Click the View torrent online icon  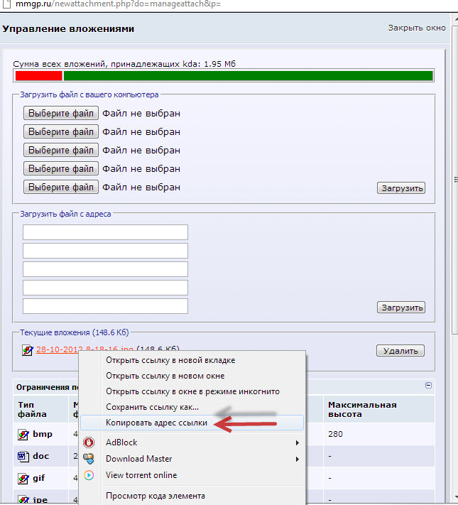[x=89, y=475]
